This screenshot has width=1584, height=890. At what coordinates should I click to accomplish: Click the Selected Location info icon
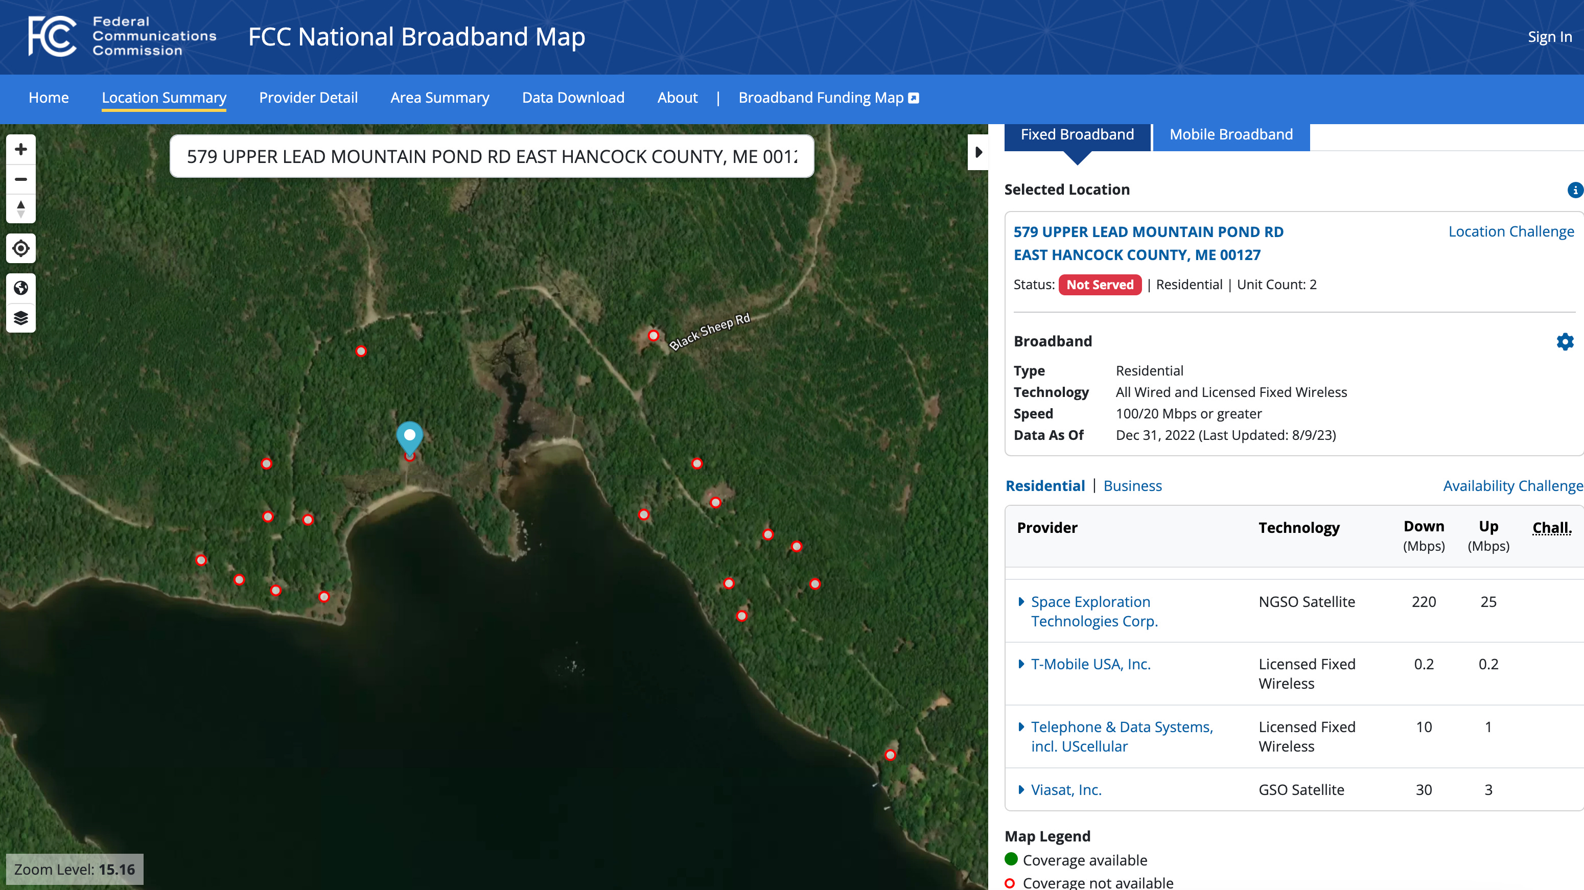pyautogui.click(x=1575, y=190)
